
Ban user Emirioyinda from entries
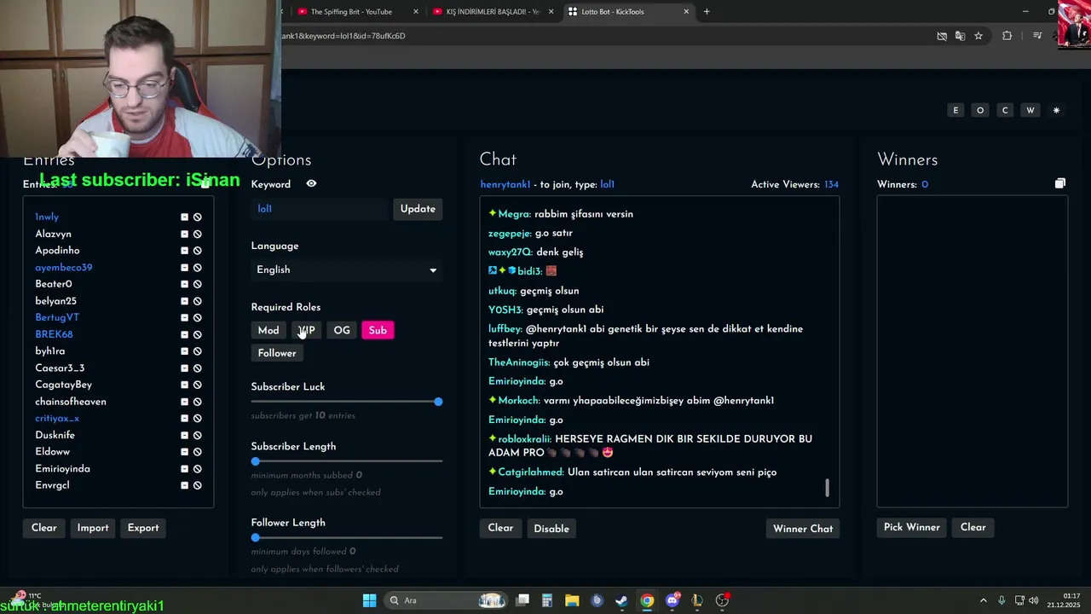tap(197, 469)
